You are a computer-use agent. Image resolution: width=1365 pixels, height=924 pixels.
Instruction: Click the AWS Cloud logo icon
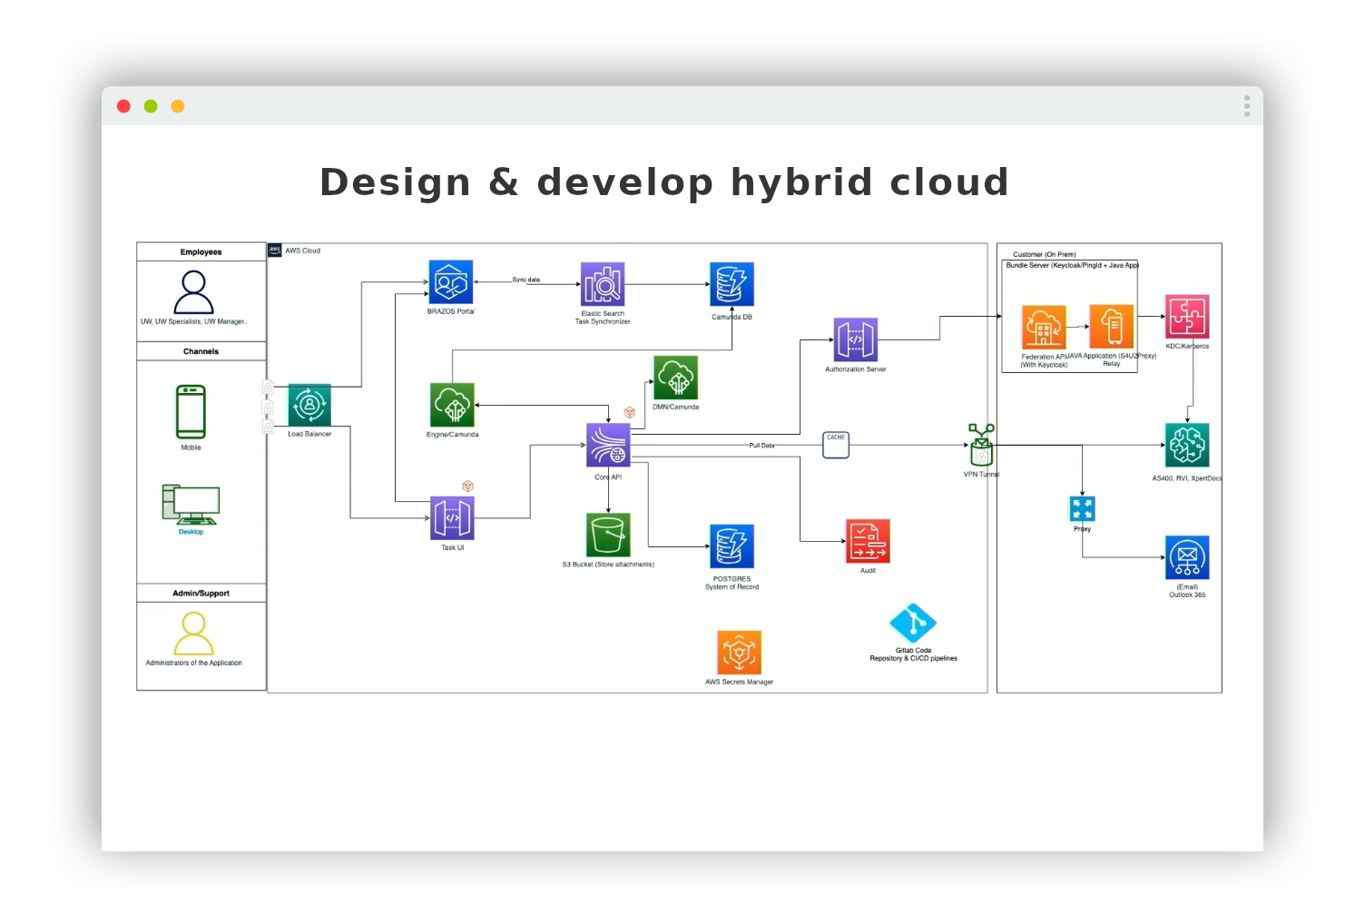click(274, 251)
